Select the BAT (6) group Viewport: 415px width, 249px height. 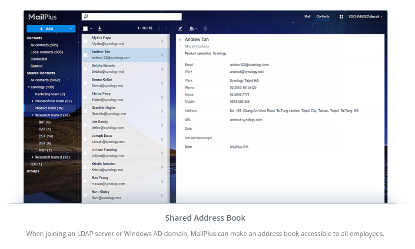44,122
